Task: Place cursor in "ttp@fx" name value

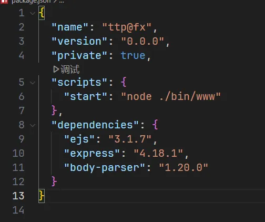Action: [x=127, y=27]
